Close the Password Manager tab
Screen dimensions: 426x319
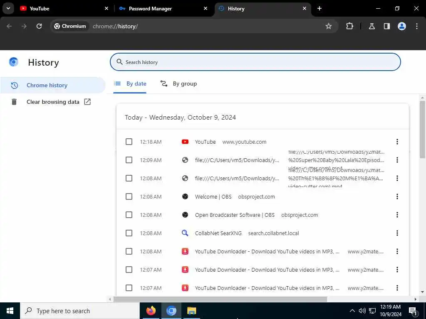tap(206, 8)
